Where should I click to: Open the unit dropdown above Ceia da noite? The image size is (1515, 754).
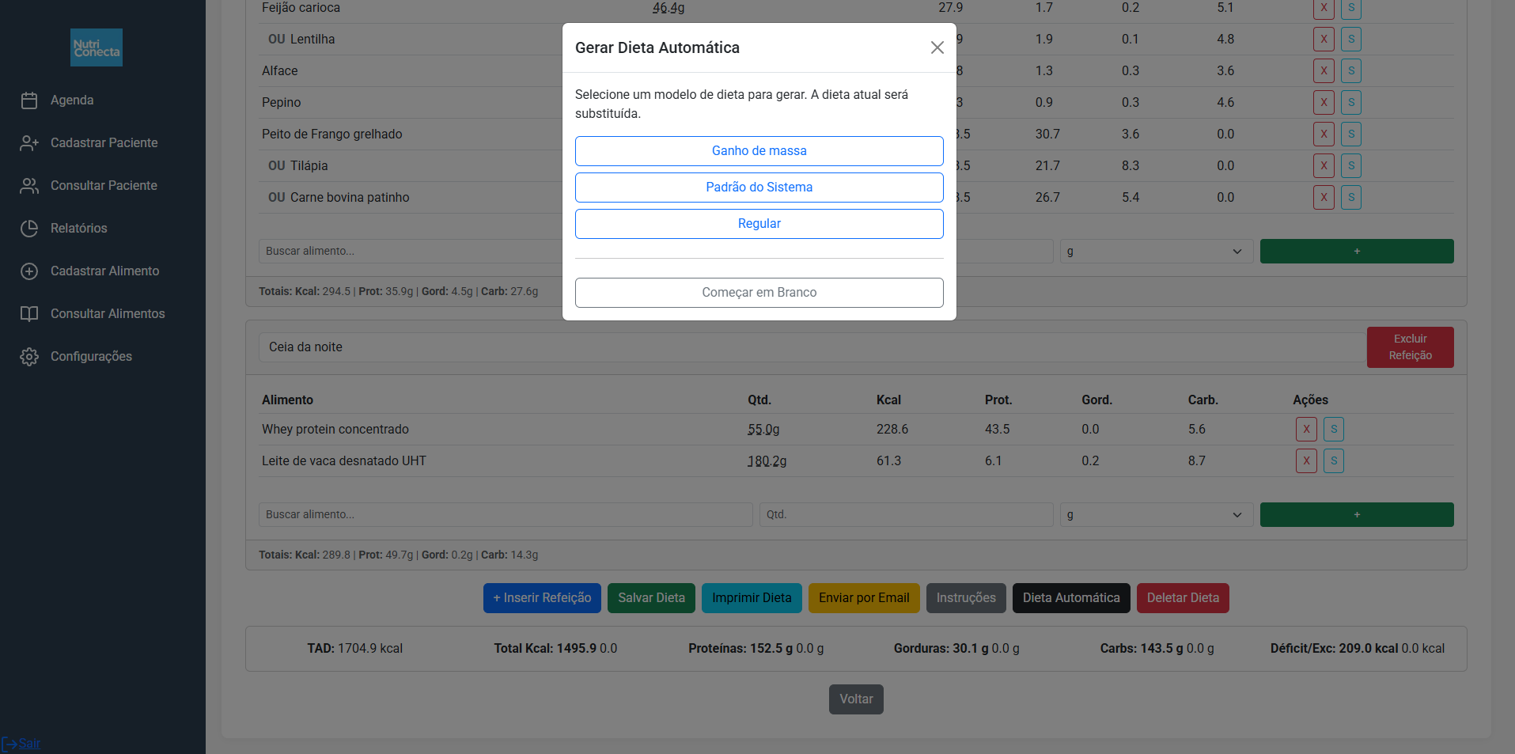(1156, 252)
